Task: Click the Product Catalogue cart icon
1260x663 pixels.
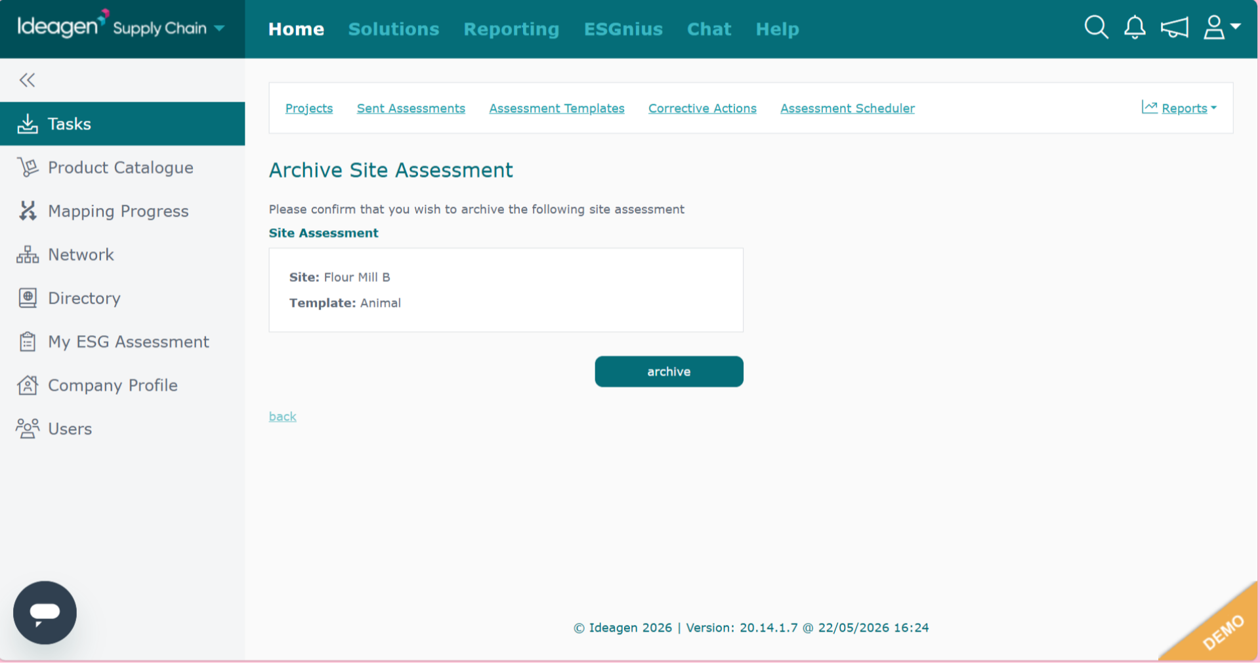Action: tap(28, 167)
